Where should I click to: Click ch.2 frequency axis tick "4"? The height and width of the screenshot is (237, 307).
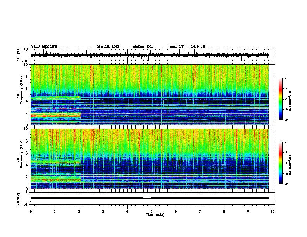pos(27,165)
